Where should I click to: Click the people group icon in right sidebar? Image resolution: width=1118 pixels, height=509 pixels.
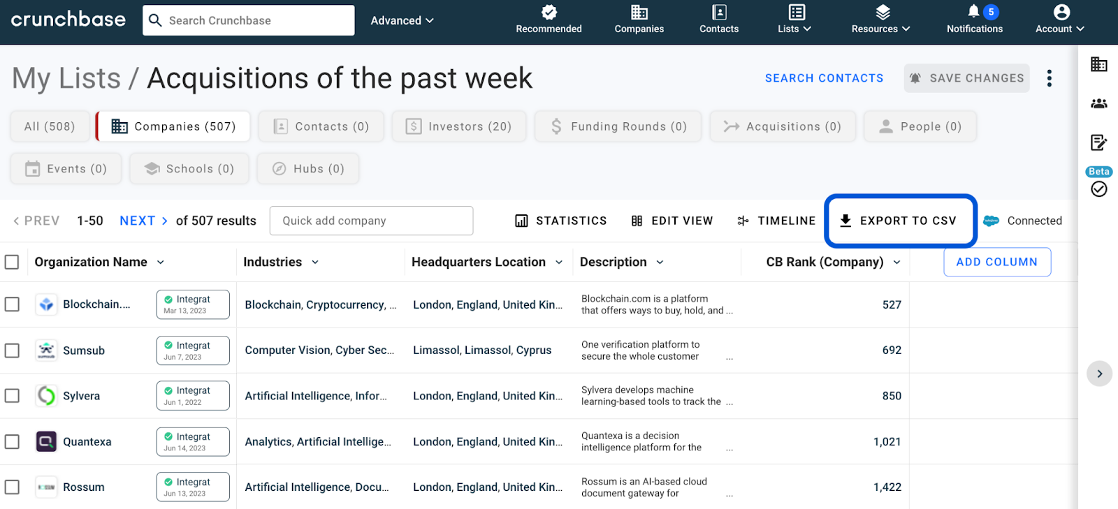click(1098, 104)
